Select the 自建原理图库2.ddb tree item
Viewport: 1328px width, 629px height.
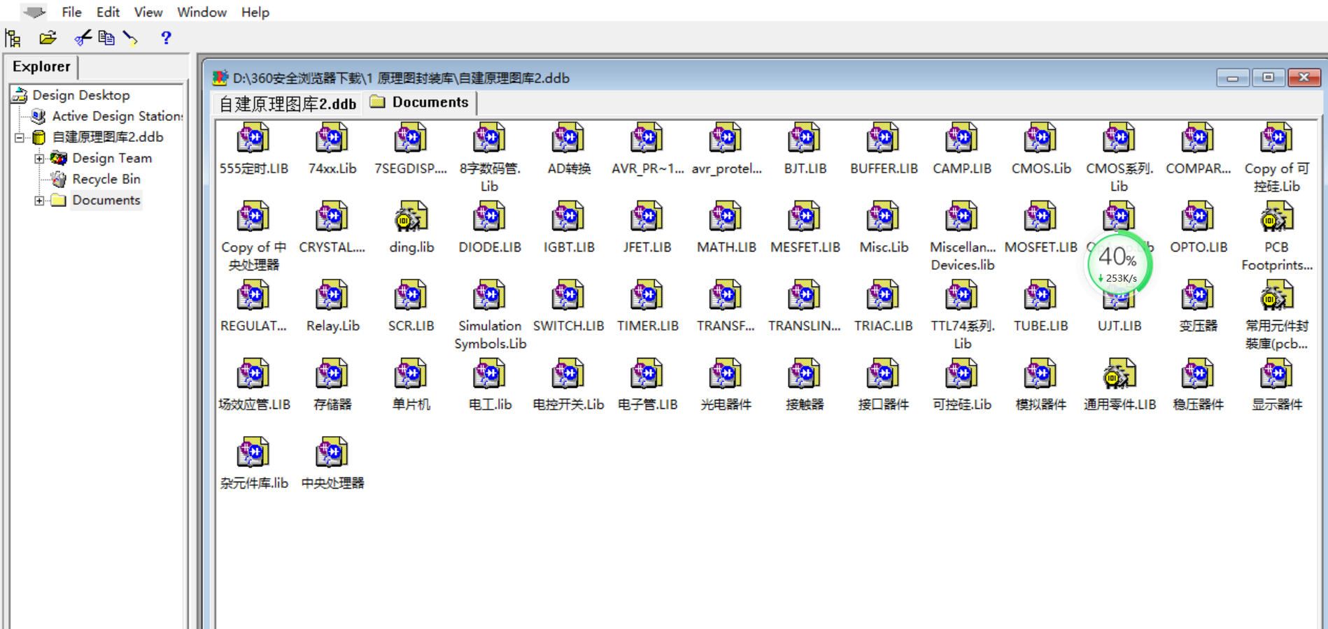108,137
